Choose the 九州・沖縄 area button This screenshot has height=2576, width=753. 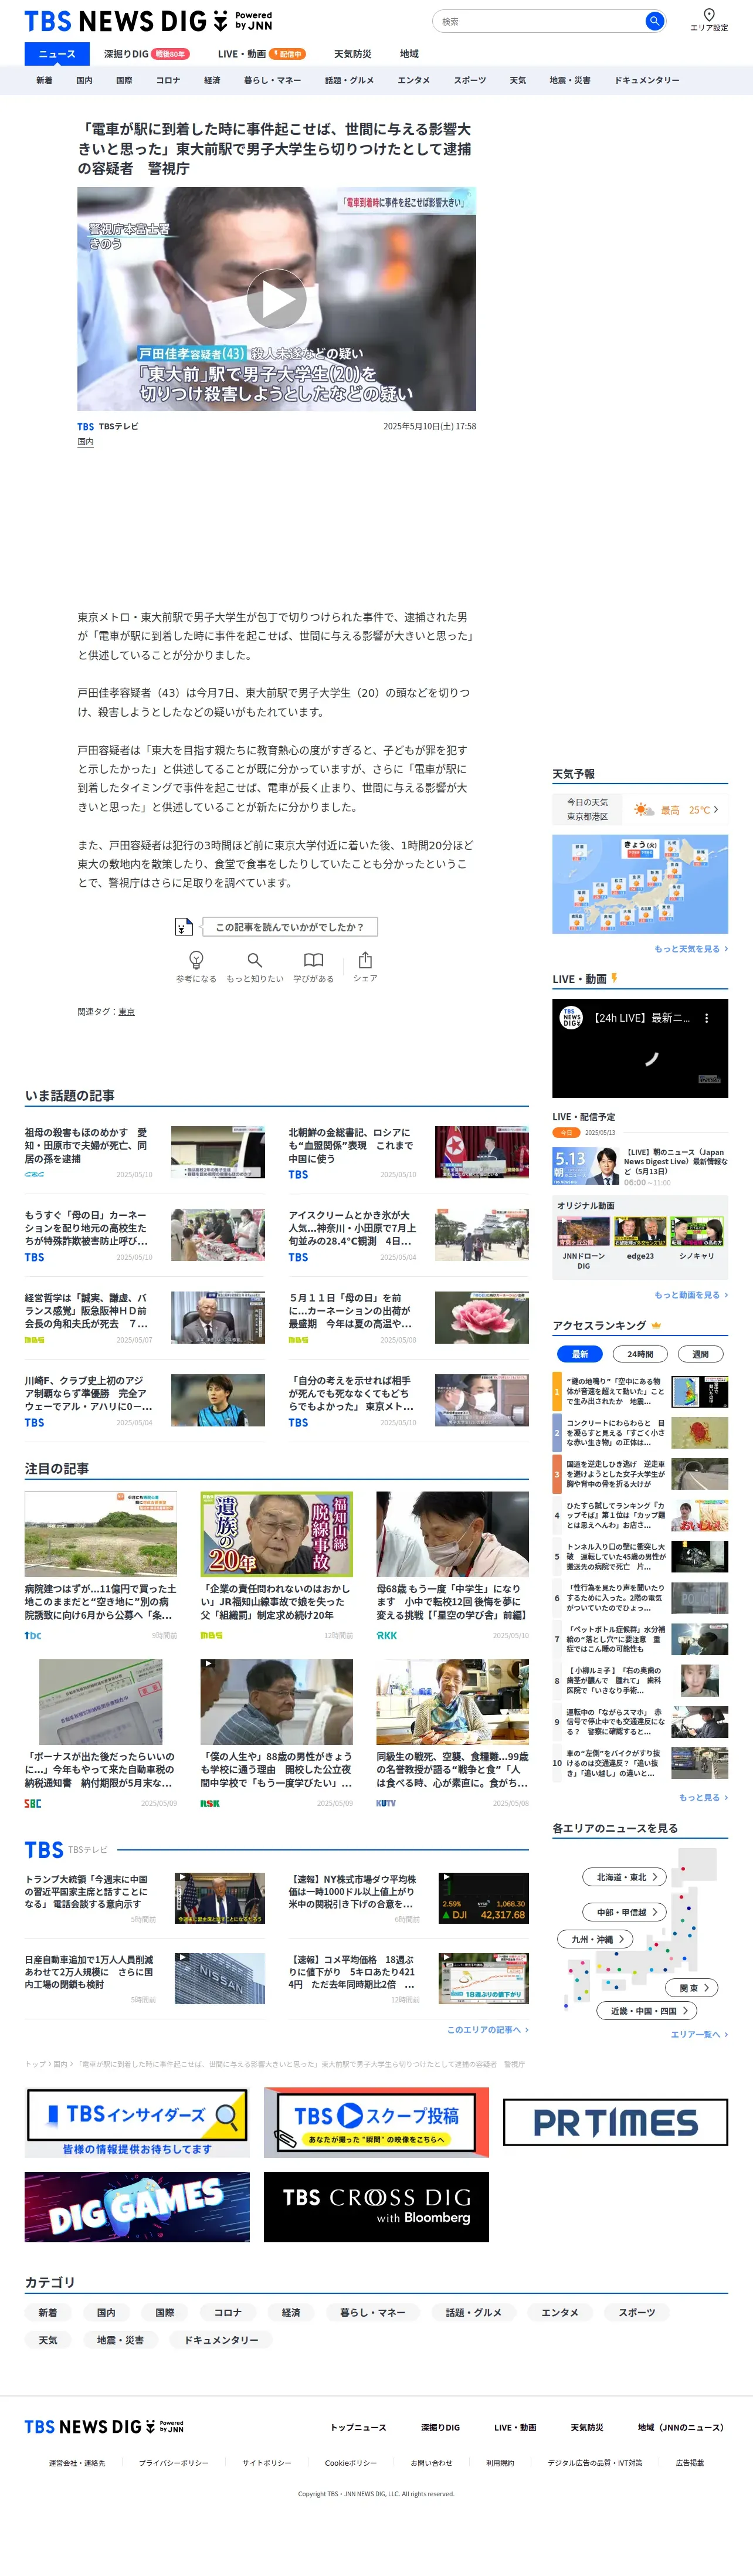click(595, 1939)
